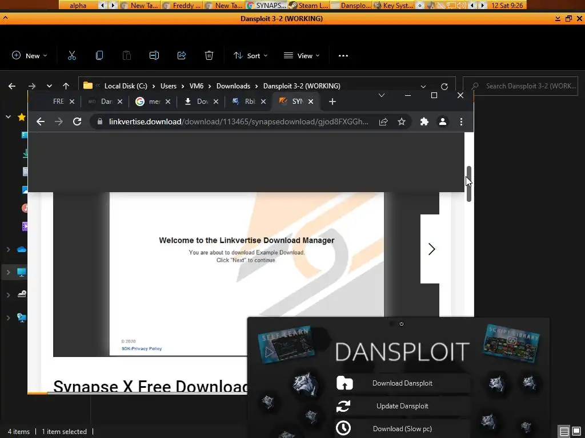
Task: Switch Explorer to large thumbnails view icon
Action: point(576,431)
